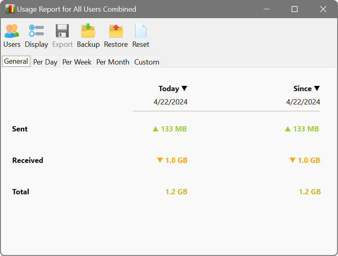This screenshot has height=256, width=338.
Task: Click the app icon in title bar
Action: 10,9
